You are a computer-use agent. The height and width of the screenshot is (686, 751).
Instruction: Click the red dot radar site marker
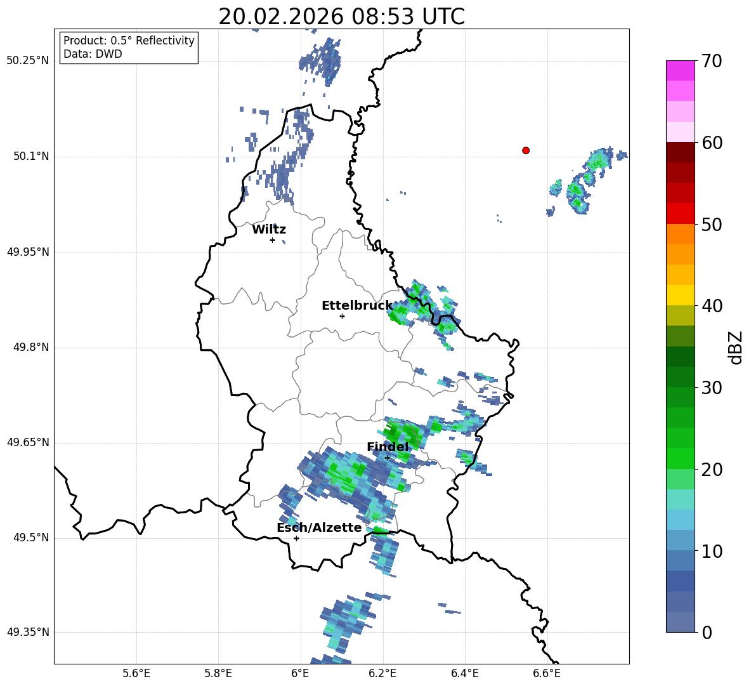(526, 150)
